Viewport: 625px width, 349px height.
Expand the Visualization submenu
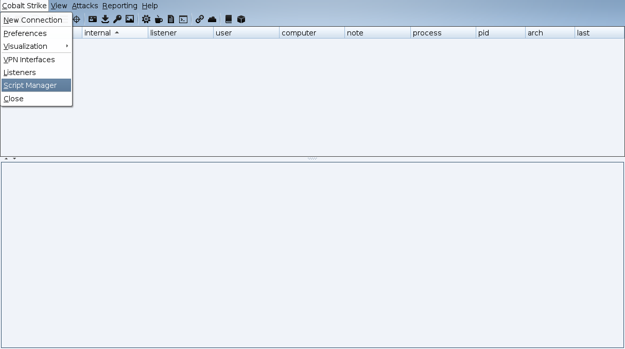(36, 46)
